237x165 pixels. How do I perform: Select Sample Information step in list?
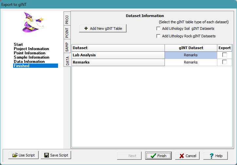tap(31, 57)
